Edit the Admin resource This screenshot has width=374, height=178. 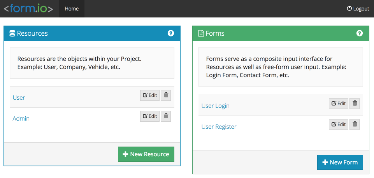(x=150, y=116)
